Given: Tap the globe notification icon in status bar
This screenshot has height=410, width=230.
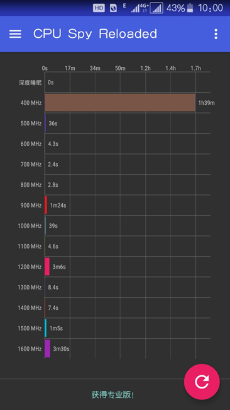Looking at the screenshot, I should [113, 8].
